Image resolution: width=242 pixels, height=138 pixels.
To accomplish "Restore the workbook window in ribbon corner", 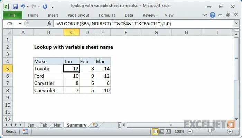I will coord(228,15).
